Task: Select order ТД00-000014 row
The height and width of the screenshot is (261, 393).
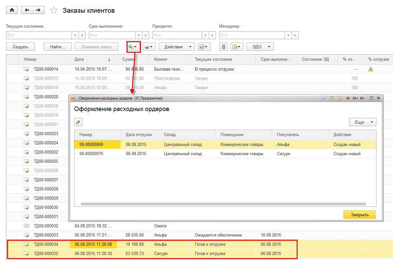Action: click(200, 69)
